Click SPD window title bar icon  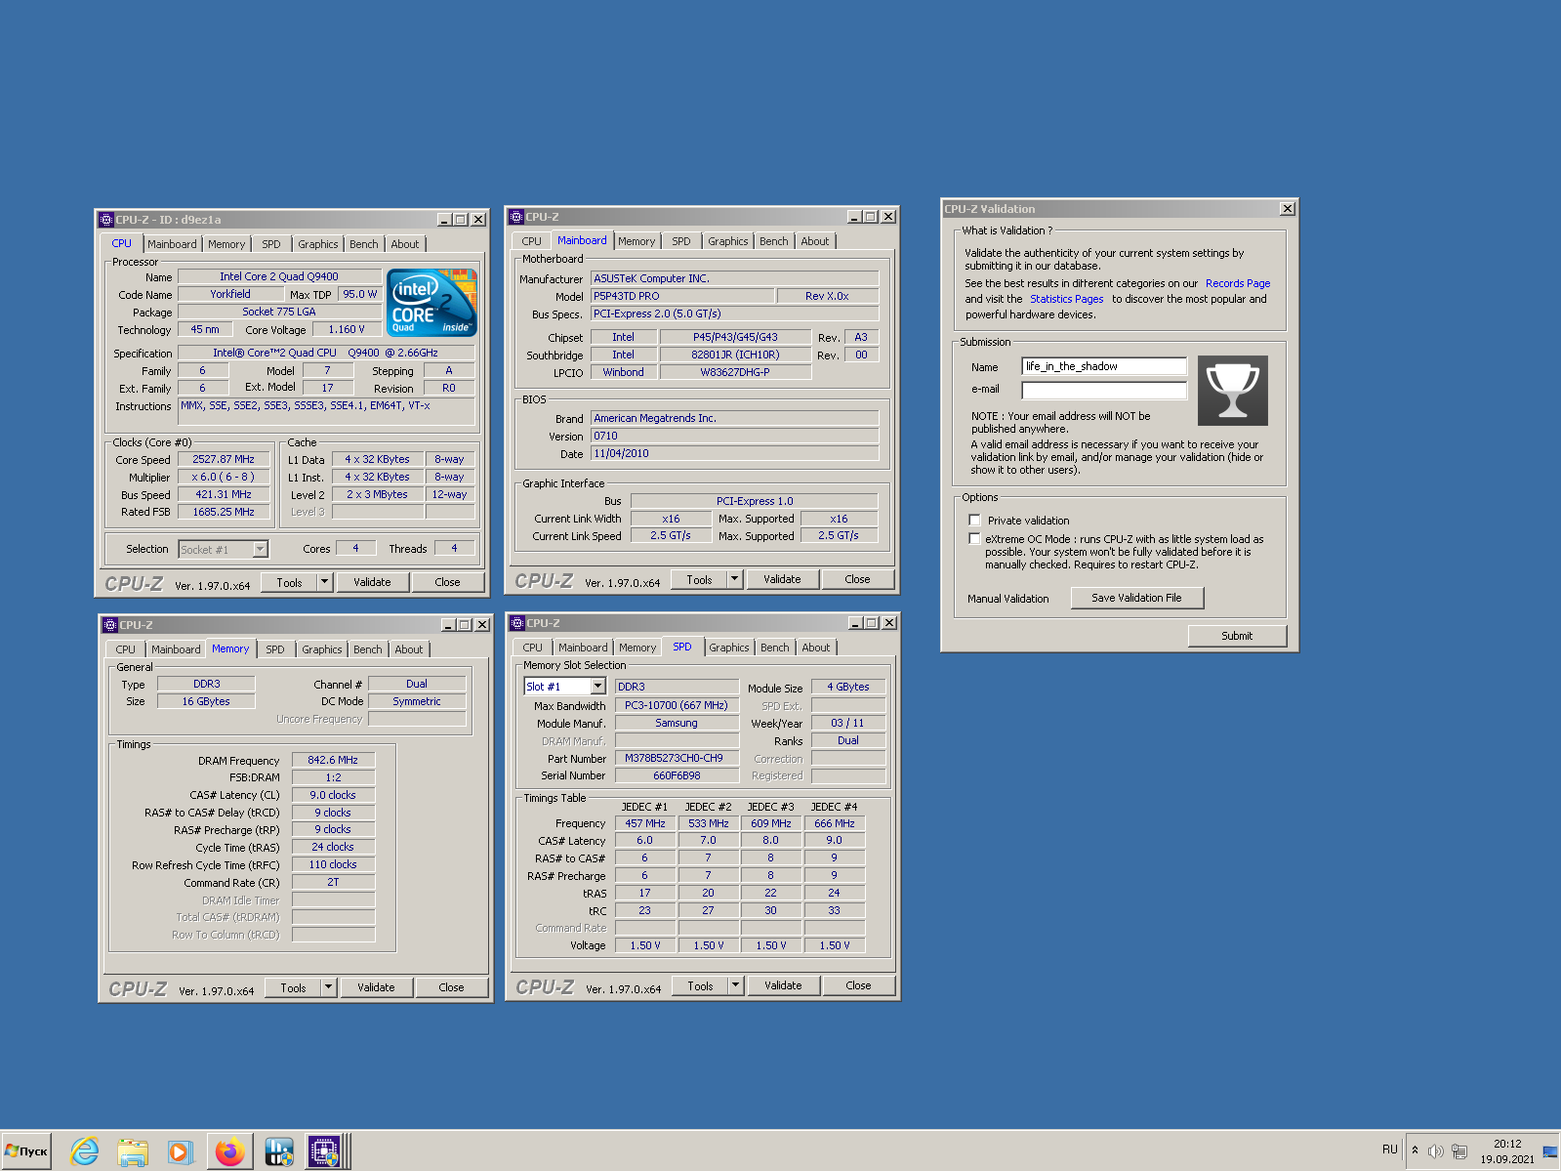[x=517, y=623]
